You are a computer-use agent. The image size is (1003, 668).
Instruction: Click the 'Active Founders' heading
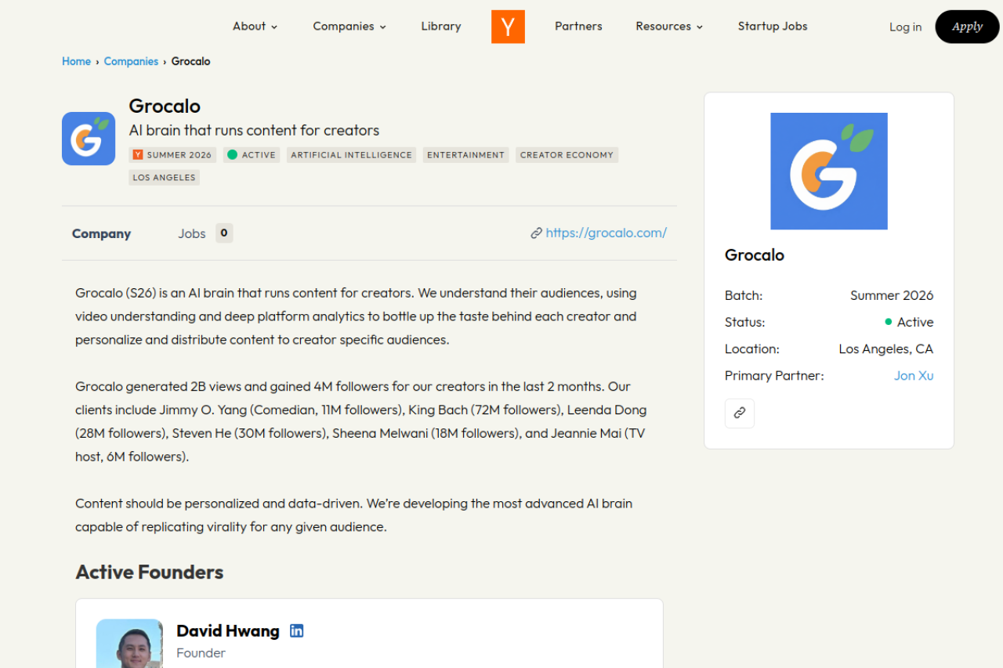[x=150, y=572]
